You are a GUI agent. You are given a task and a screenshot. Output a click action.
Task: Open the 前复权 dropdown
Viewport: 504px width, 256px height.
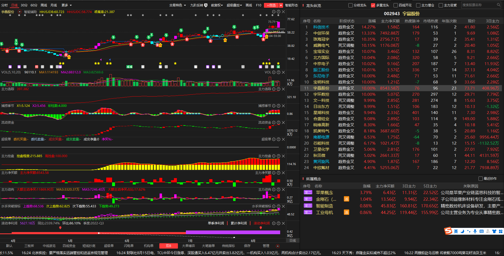pos(217,5)
